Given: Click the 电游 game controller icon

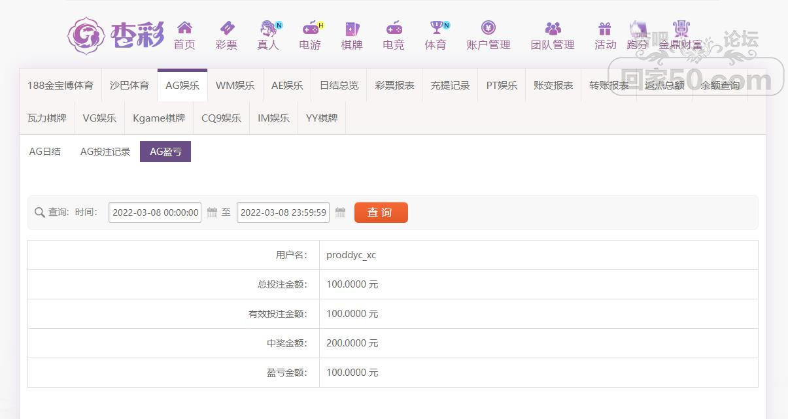Looking at the screenshot, I should [x=310, y=28].
